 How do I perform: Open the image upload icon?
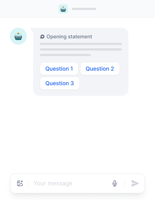[x=20, y=183]
